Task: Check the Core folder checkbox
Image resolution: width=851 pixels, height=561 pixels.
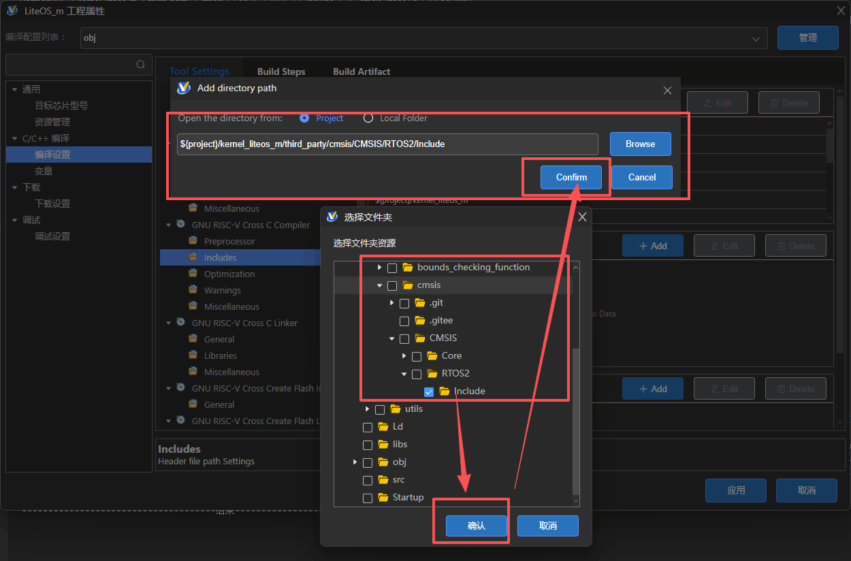Action: point(417,356)
